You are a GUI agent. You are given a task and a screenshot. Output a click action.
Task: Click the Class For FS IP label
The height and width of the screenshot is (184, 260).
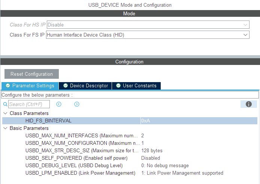27,35
